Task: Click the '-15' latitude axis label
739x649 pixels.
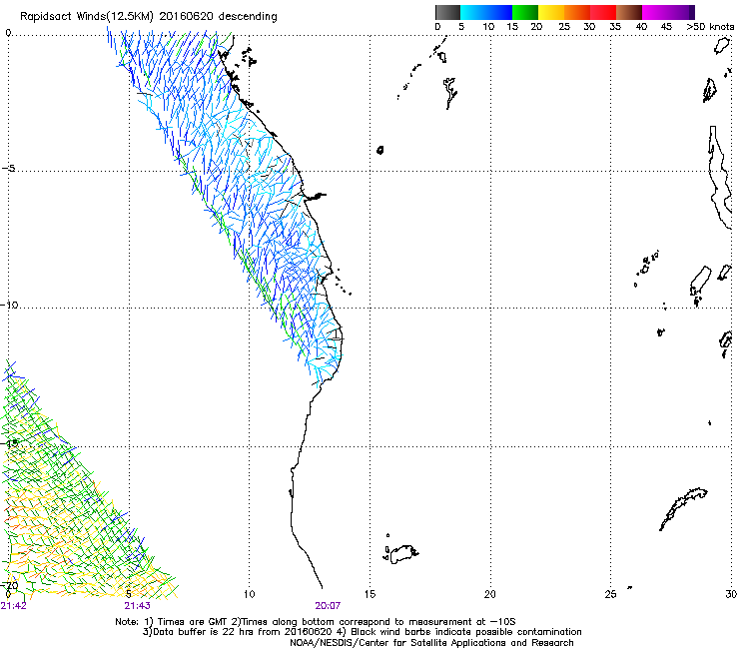Action: tap(9, 443)
